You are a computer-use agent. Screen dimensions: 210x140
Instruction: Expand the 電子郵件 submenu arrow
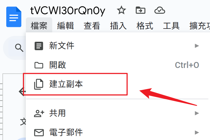pos(197,132)
